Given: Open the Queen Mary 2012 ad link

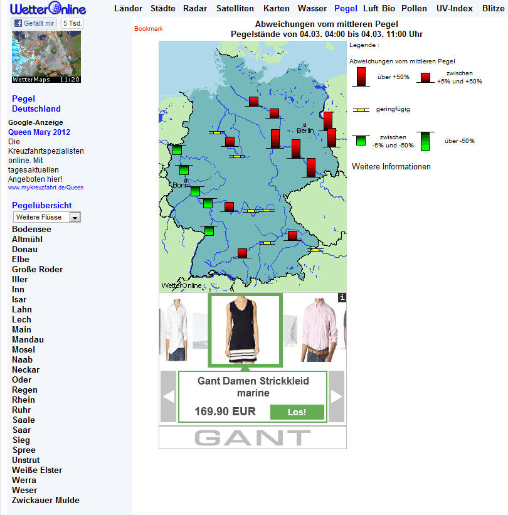Looking at the screenshot, I should click(x=39, y=132).
